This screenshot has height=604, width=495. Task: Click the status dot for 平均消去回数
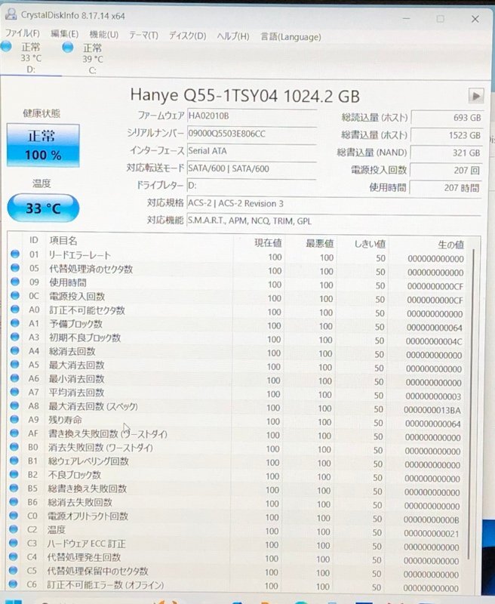[x=14, y=392]
